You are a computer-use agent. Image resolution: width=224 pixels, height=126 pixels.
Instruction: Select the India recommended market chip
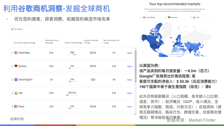tap(199, 17)
